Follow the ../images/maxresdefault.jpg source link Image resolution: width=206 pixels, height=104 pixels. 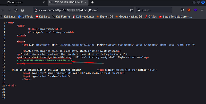coord(76,45)
